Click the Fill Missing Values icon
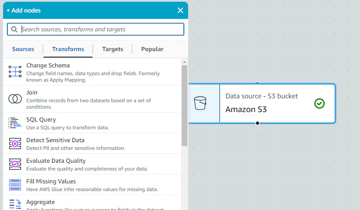 coord(15,185)
